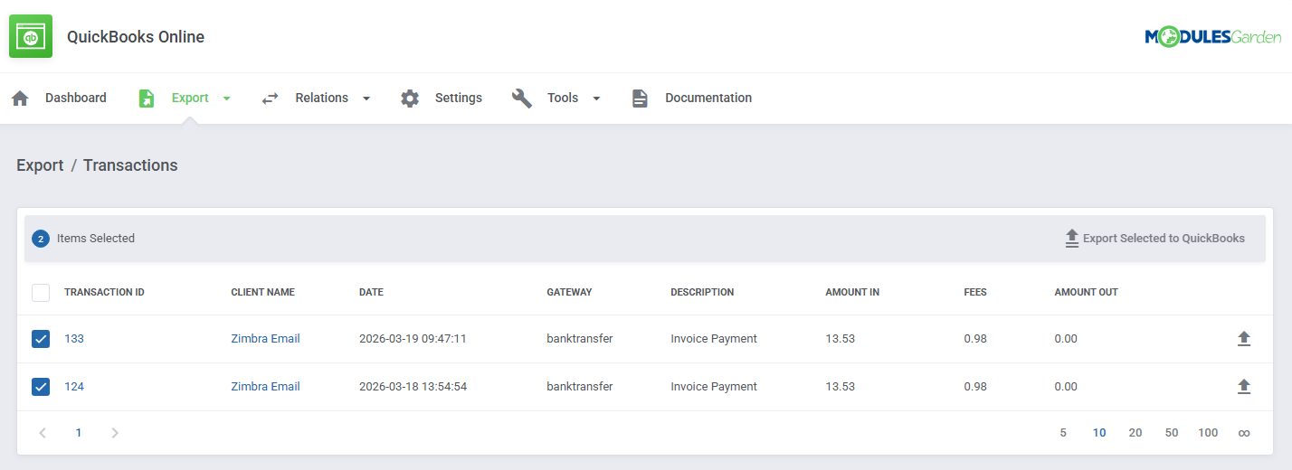Sort by Client Name column header
Image resolution: width=1292 pixels, height=470 pixels.
[x=262, y=293]
